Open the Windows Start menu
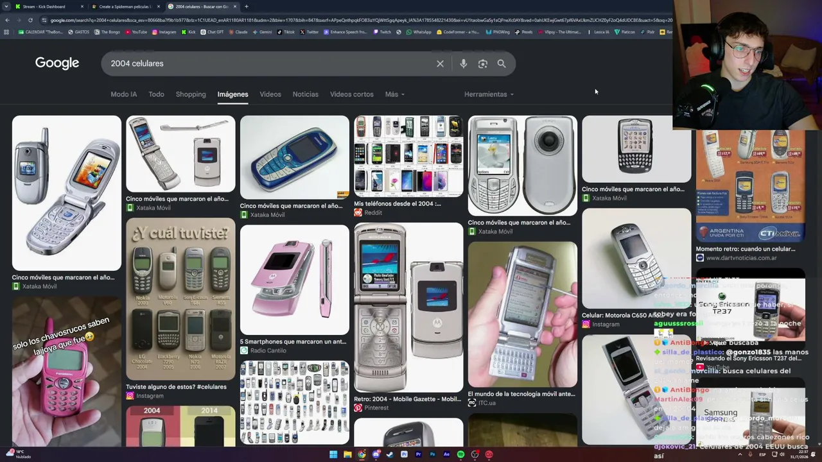Viewport: 822px width, 462px height. (x=333, y=454)
